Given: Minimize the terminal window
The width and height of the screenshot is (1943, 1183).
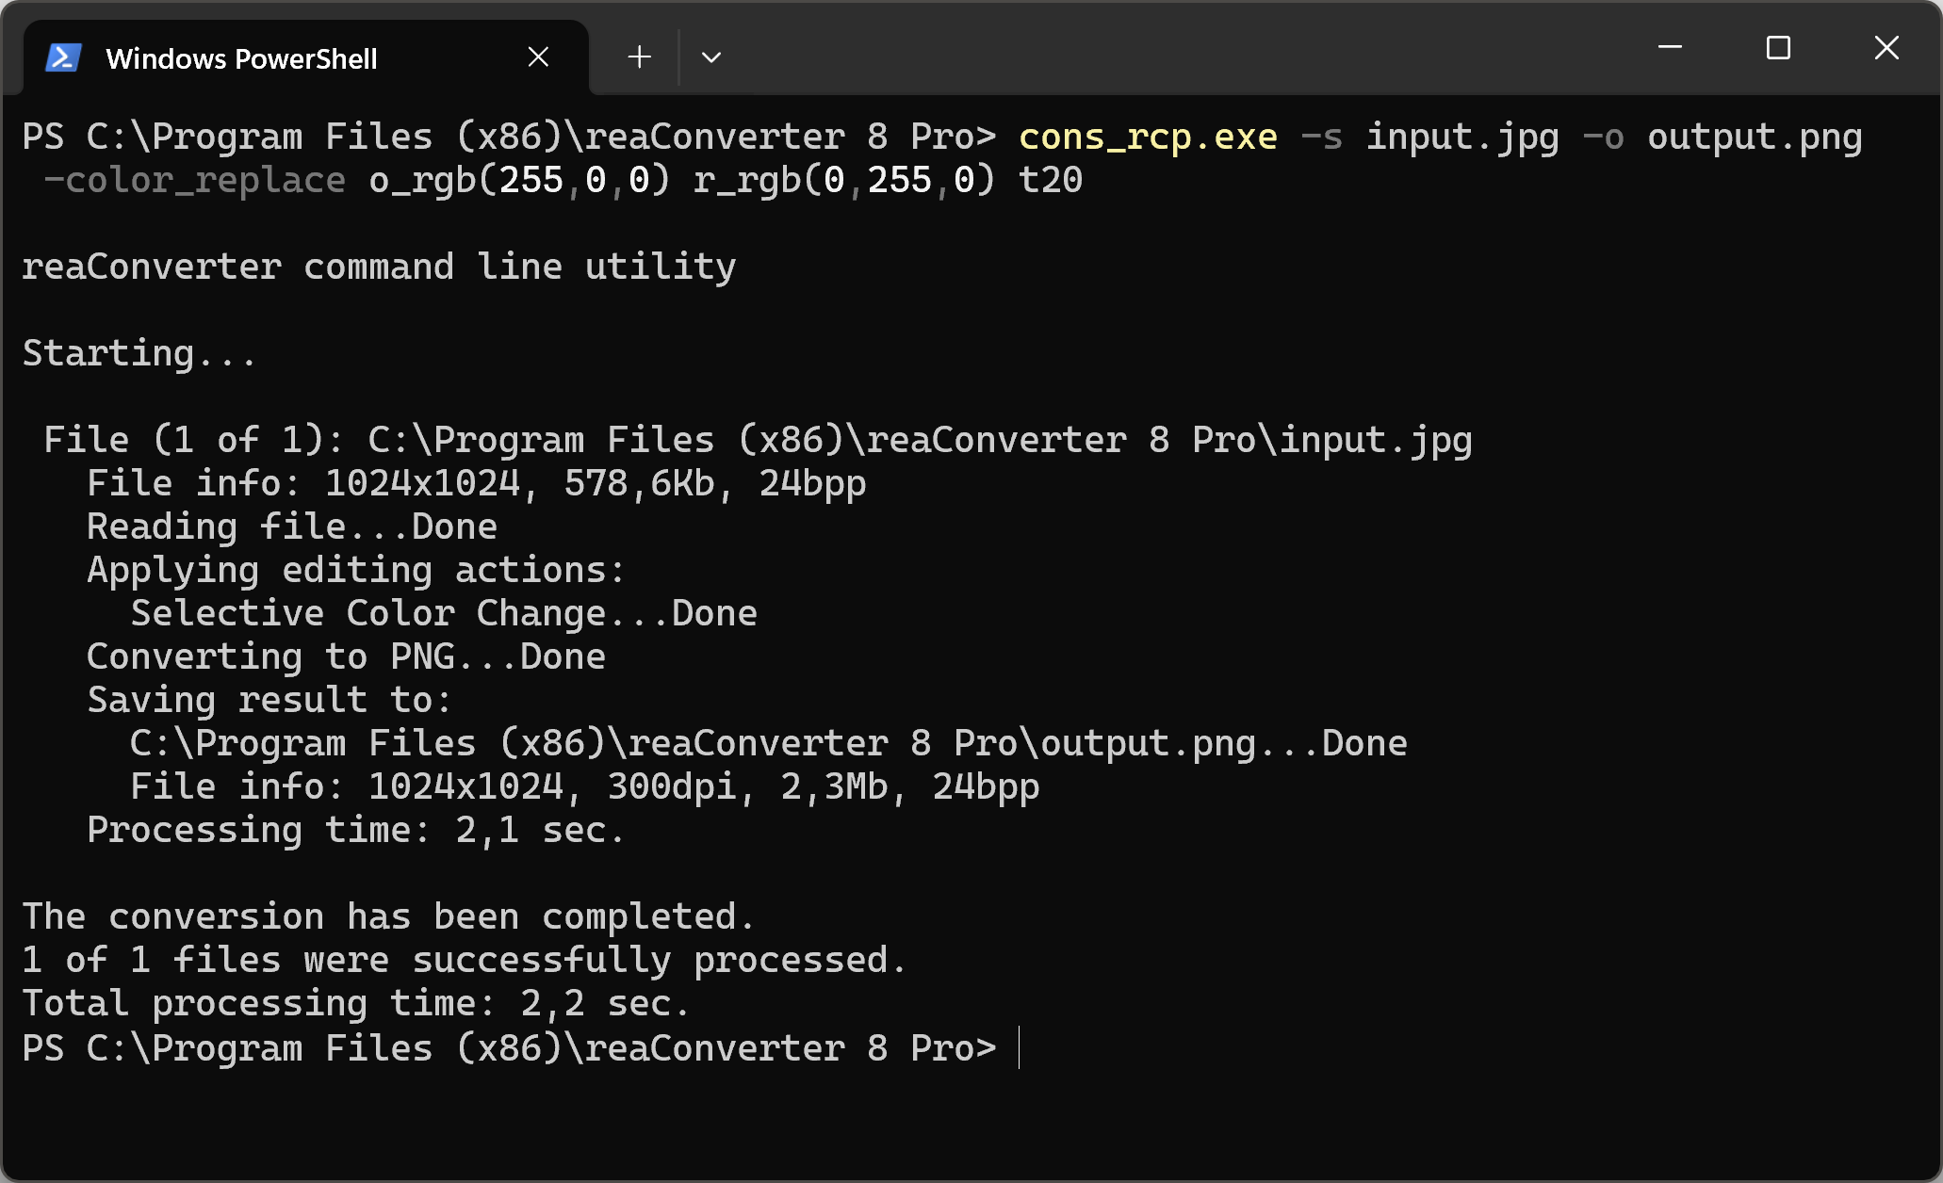Looking at the screenshot, I should click(1670, 47).
